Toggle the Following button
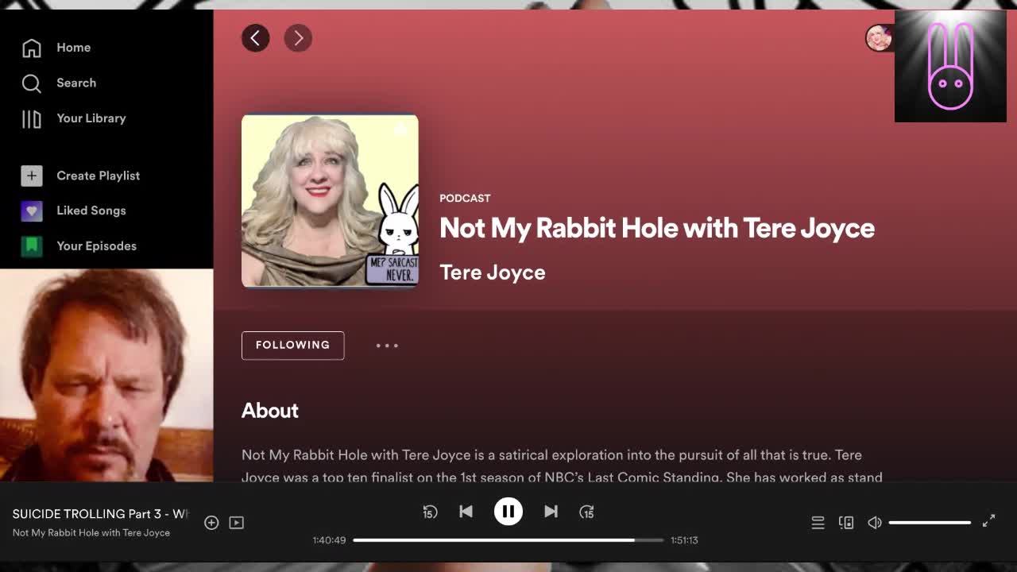This screenshot has height=572, width=1017. pyautogui.click(x=292, y=345)
